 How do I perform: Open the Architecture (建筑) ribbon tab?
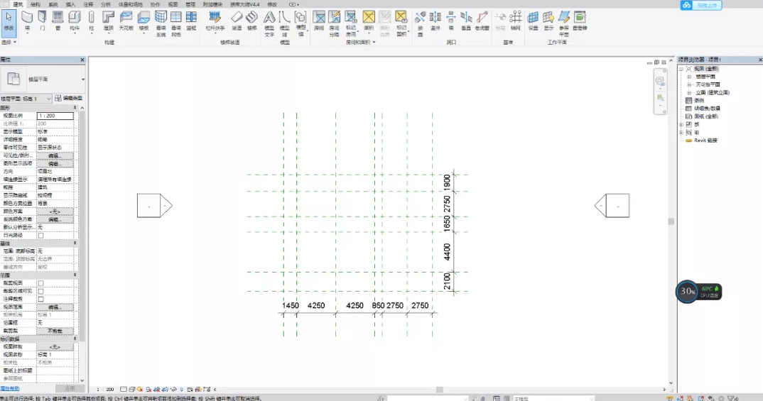(18, 4)
